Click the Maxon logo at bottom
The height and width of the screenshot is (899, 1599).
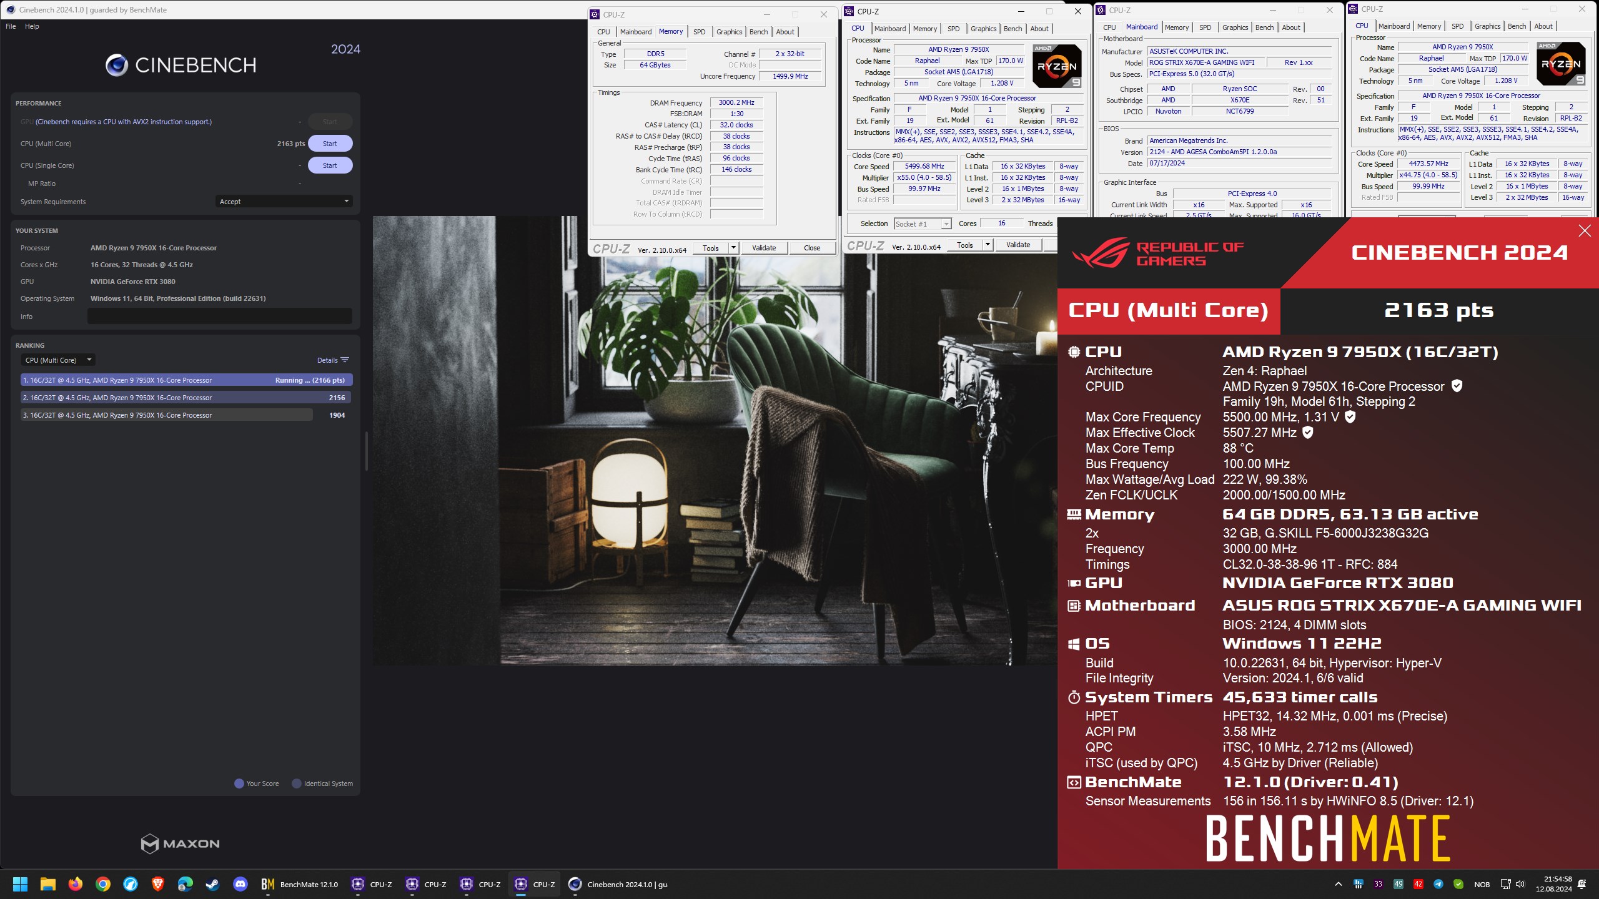pos(180,843)
